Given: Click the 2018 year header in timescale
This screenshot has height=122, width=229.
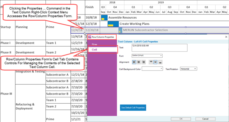Looking at the screenshot, I should coord(112,3).
